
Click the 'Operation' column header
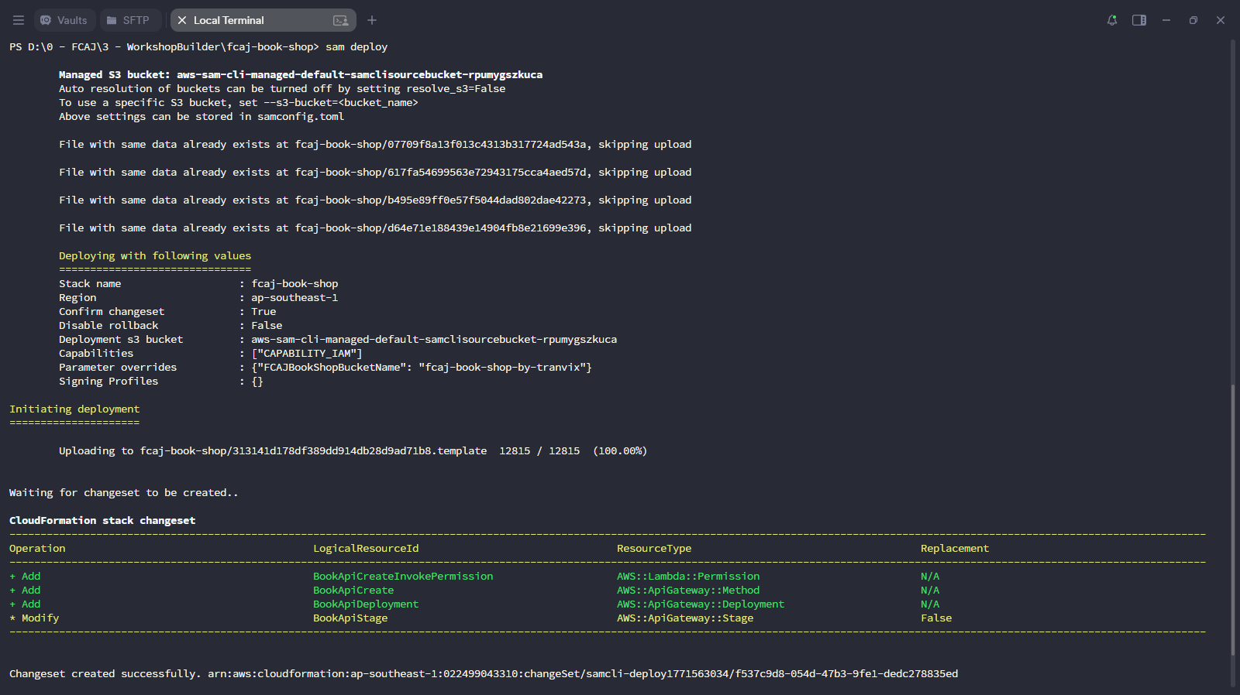pos(37,549)
